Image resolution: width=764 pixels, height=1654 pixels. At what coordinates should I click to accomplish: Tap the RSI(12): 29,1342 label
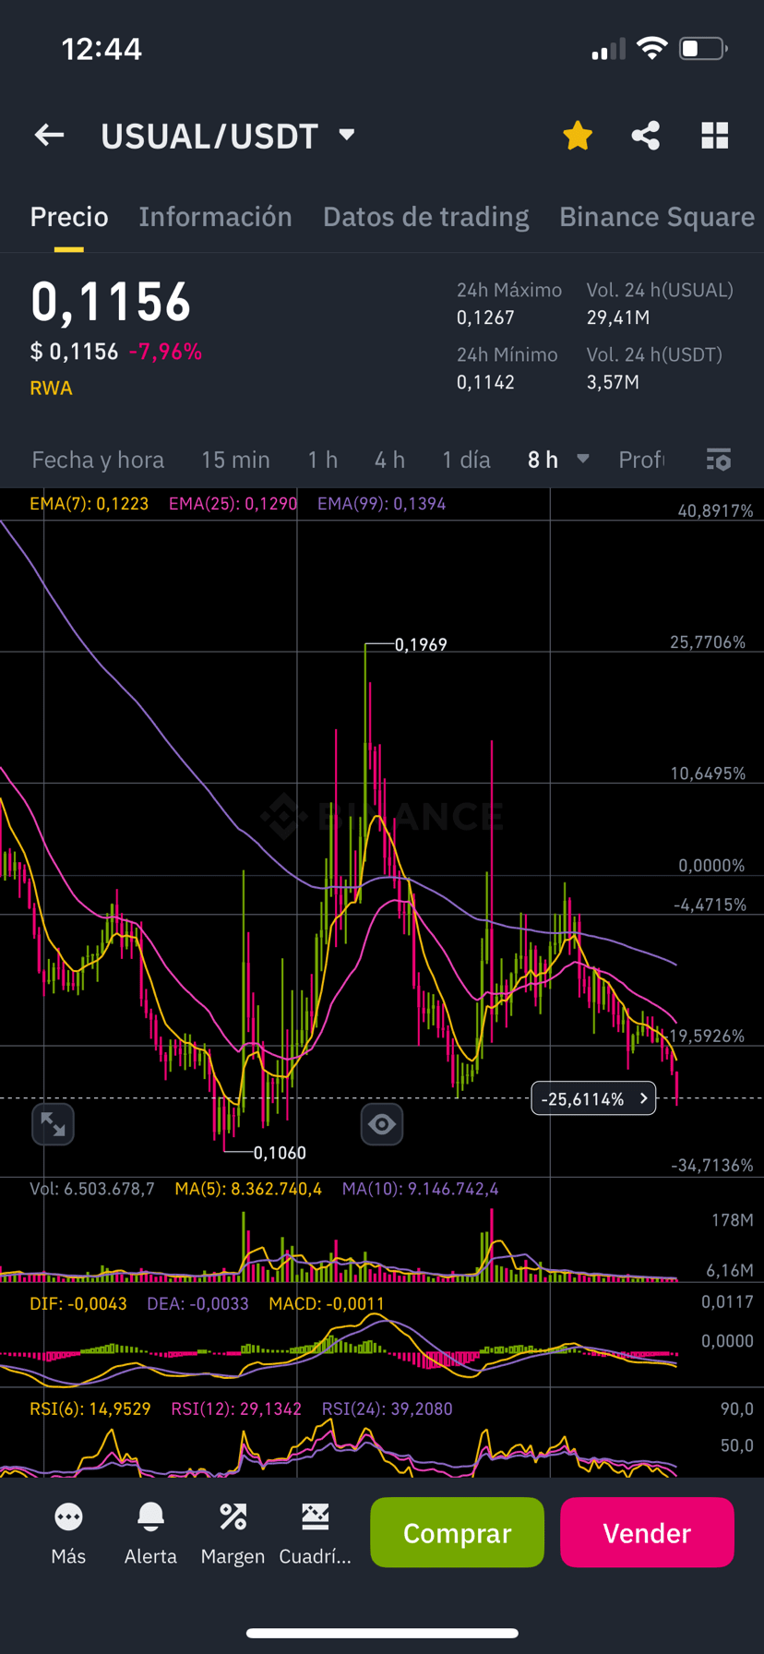[x=236, y=1408]
